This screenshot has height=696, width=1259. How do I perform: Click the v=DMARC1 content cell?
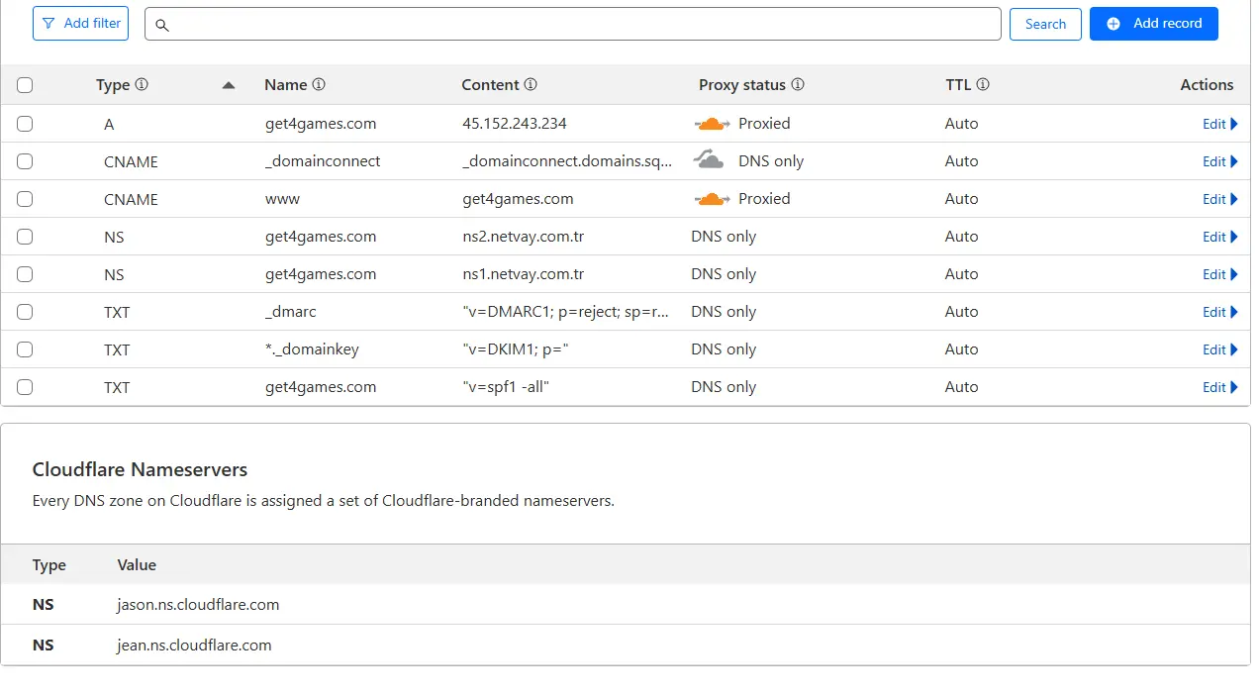click(x=566, y=312)
